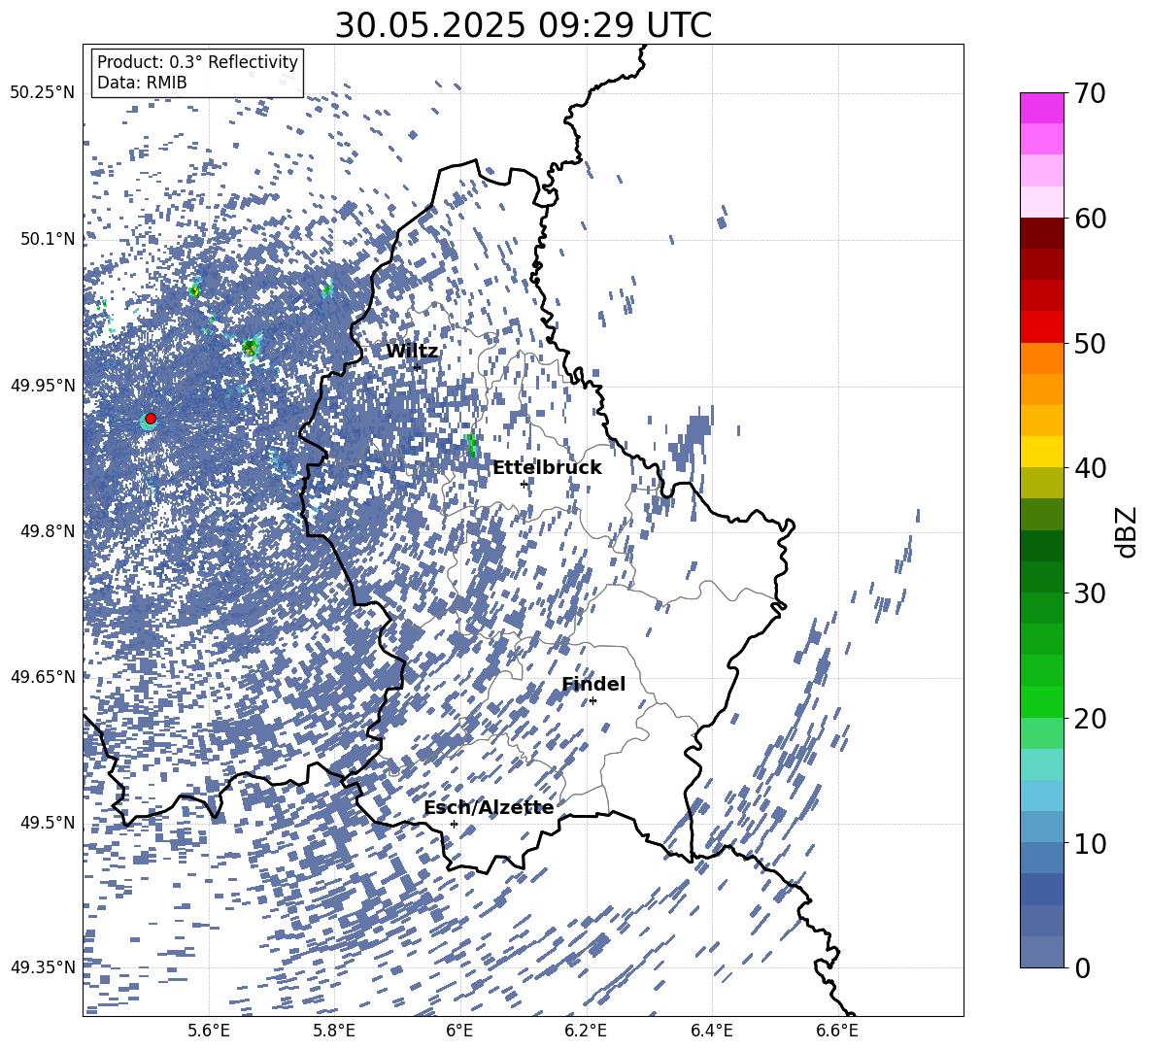The image size is (1150, 1050).
Task: Click the 6.2°E longitude label
Action: click(x=586, y=1032)
